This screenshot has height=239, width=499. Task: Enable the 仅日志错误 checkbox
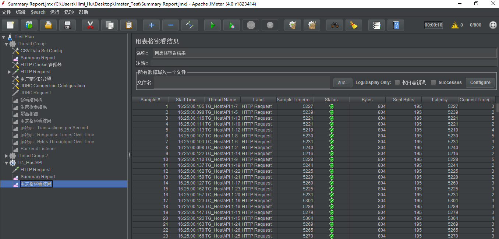pos(397,82)
